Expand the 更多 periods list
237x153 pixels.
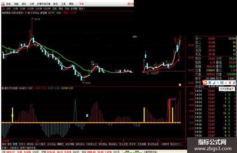[82, 9]
